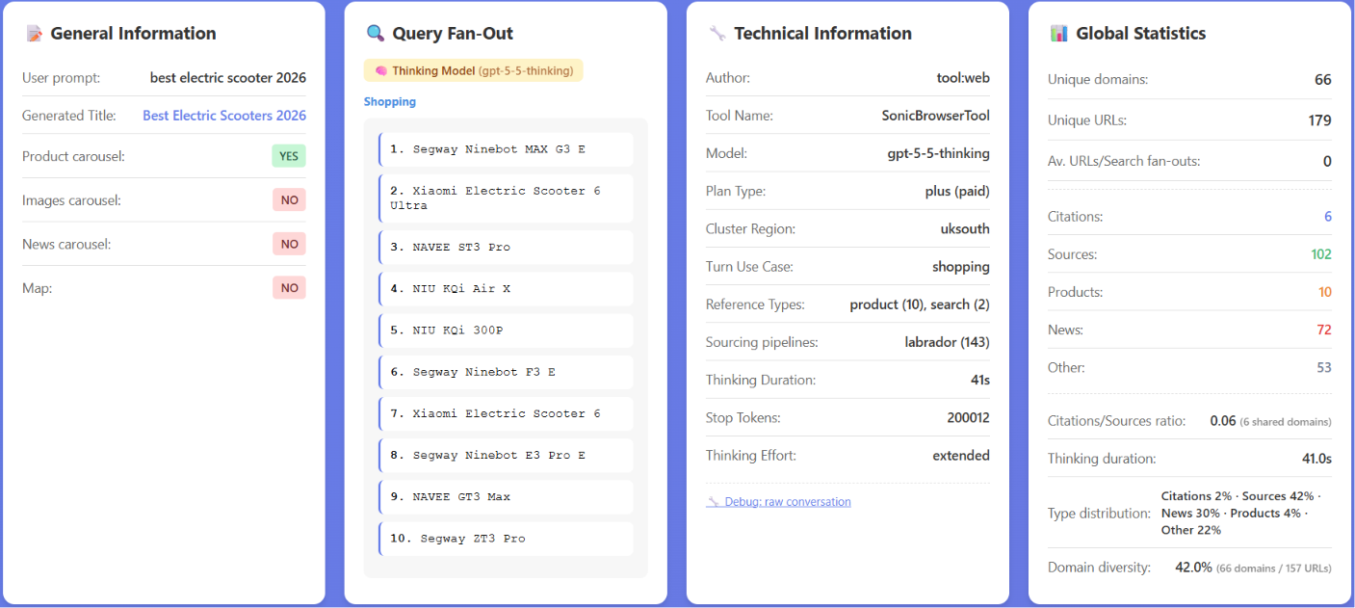
Task: Click the NO badge for Images carousel
Action: [x=289, y=200]
